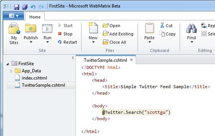This screenshot has height=136, width=215.
Task: Click the DOCTYPE html line
Action: point(101,67)
